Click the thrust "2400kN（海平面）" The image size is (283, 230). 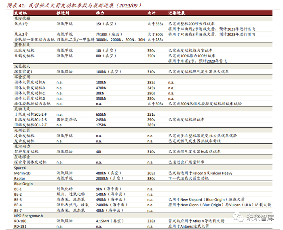click(x=112, y=205)
